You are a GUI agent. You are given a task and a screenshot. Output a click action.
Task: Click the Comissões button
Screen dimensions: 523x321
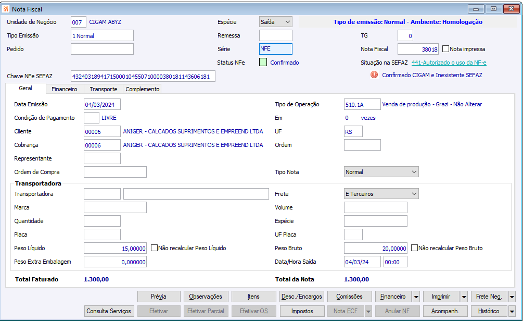(x=349, y=297)
